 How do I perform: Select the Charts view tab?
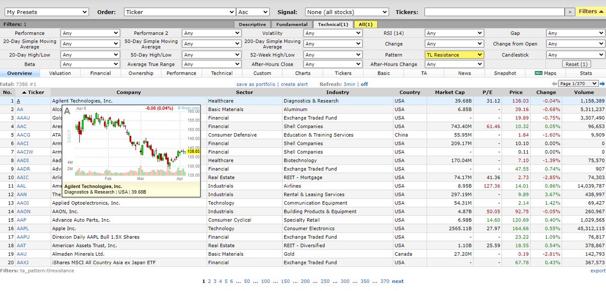tap(303, 73)
